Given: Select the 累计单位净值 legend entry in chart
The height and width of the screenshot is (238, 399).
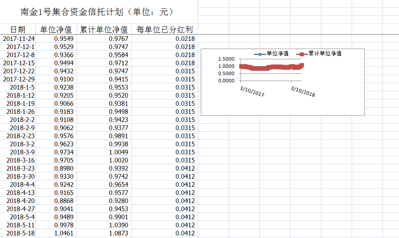Looking at the screenshot, I should click(x=325, y=54).
